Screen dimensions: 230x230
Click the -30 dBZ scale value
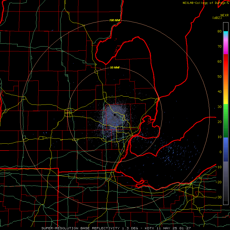(x=218, y=197)
